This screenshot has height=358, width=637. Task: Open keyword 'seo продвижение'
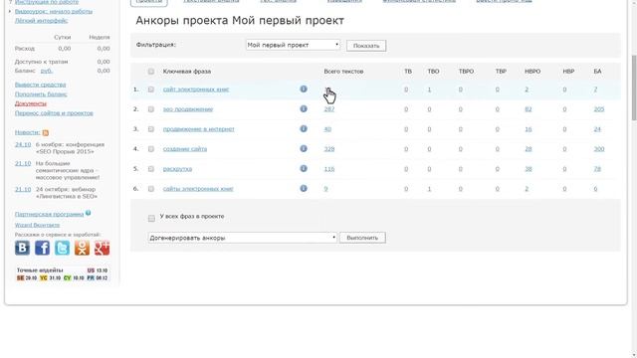click(x=188, y=109)
